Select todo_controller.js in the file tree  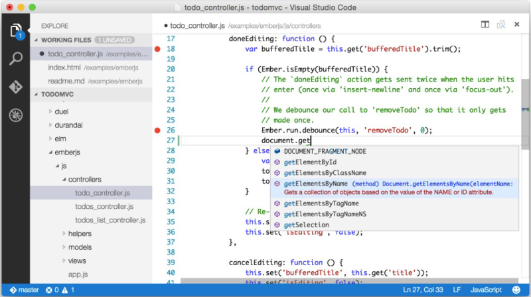point(91,193)
